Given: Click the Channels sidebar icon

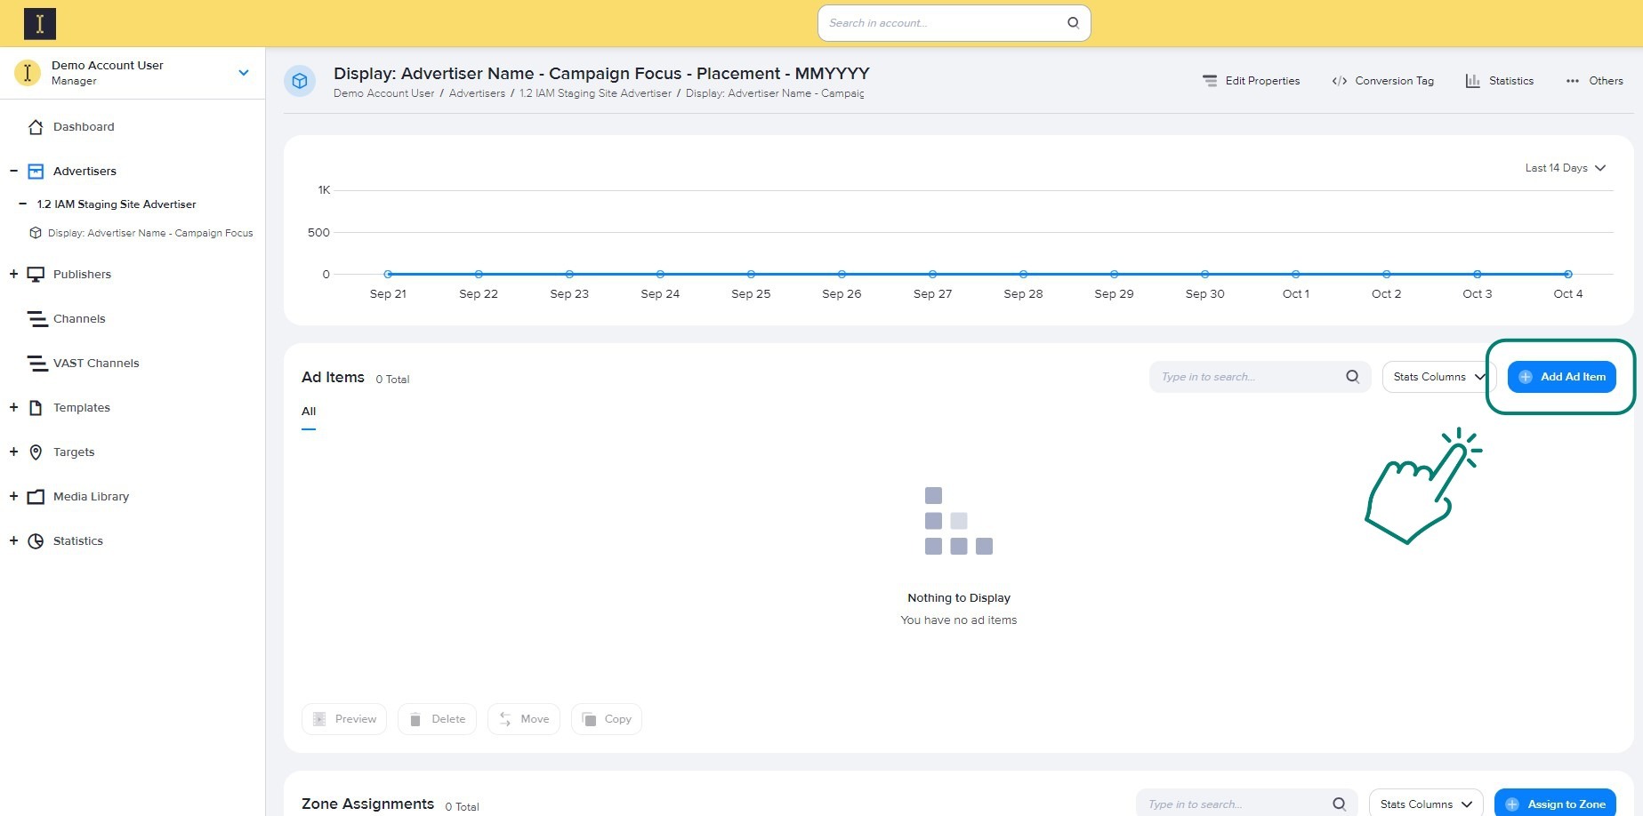Looking at the screenshot, I should pos(36,319).
